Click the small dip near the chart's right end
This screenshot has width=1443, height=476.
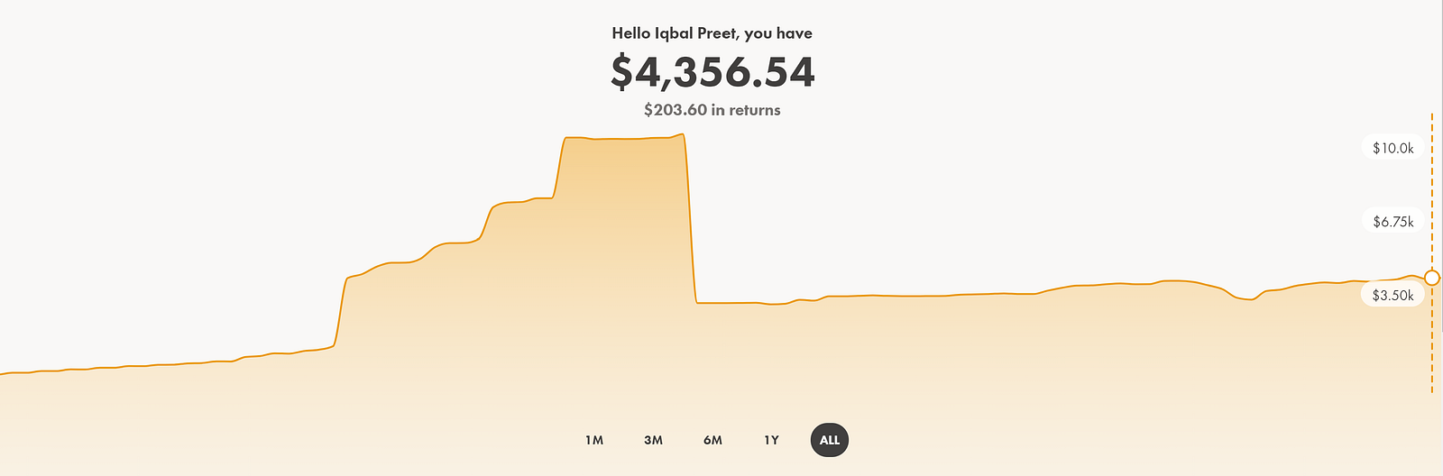tap(1247, 297)
